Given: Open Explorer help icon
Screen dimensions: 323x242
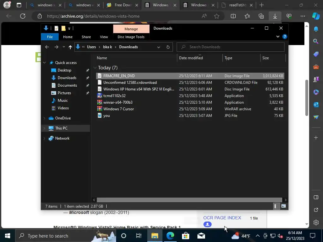Looking at the screenshot, I should pos(285,37).
